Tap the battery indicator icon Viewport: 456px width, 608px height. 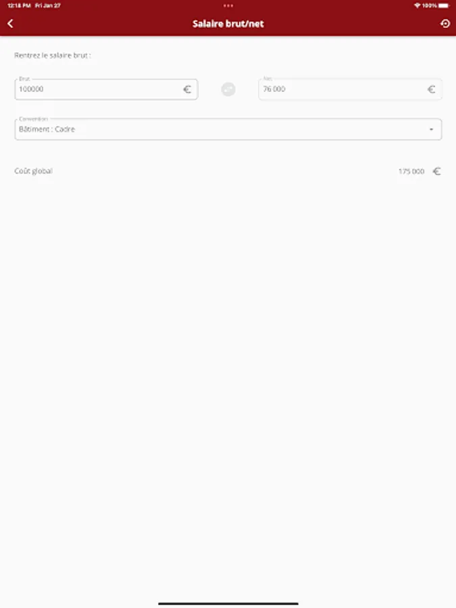click(444, 5)
